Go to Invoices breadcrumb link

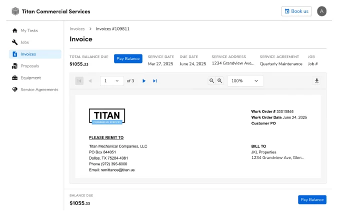pyautogui.click(x=77, y=29)
